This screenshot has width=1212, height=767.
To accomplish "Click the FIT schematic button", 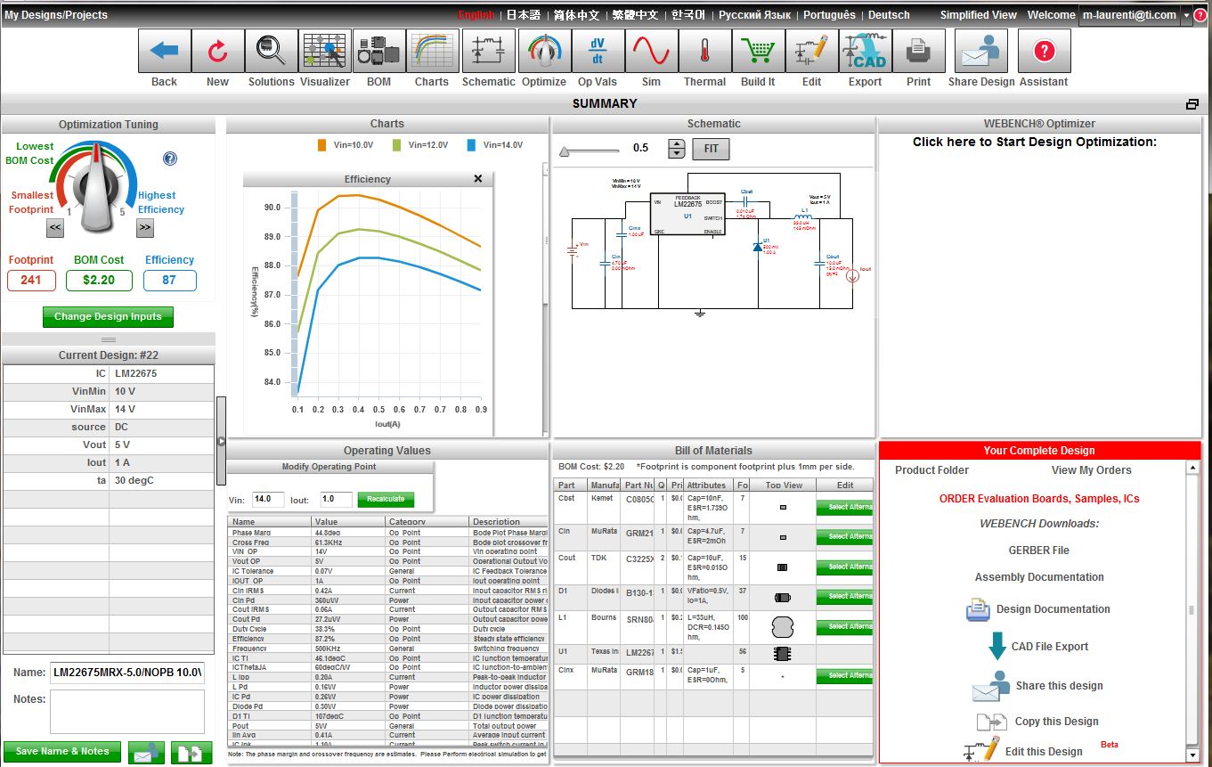I will tap(711, 149).
